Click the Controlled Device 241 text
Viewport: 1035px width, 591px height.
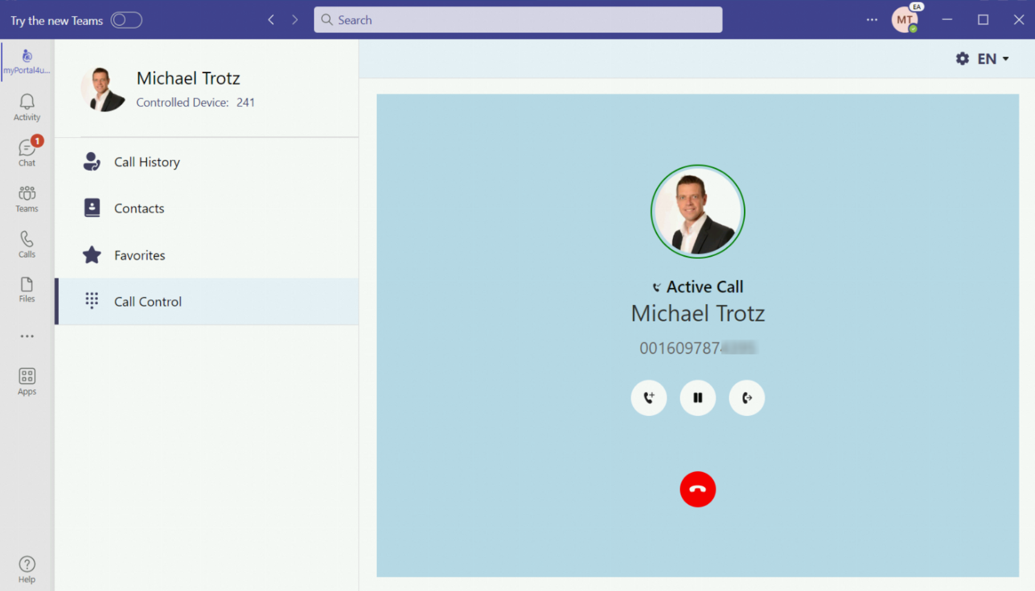[195, 102]
